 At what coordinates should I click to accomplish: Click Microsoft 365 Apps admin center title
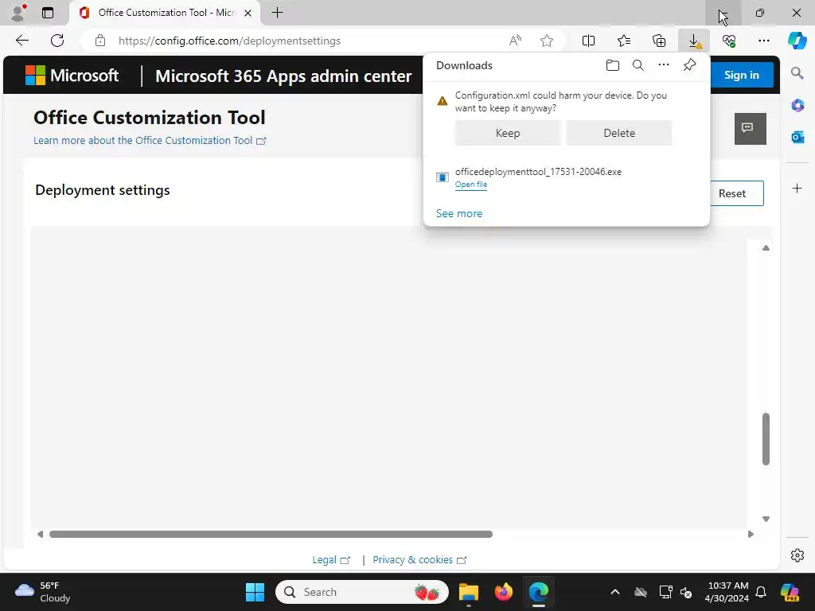tap(283, 76)
